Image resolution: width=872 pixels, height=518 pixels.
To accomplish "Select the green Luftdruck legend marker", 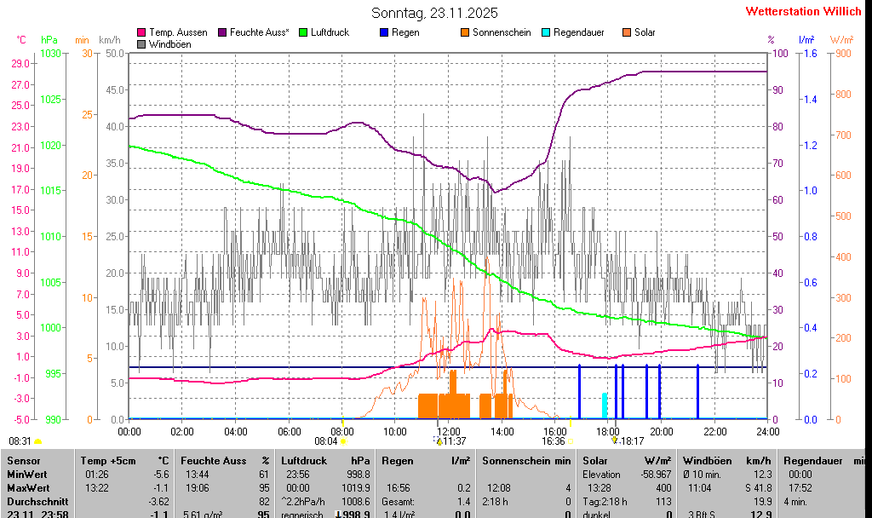I will 302,32.
